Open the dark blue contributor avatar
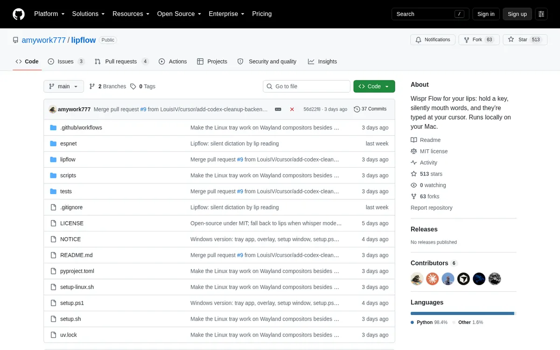Image resolution: width=560 pixels, height=350 pixels. (479, 279)
